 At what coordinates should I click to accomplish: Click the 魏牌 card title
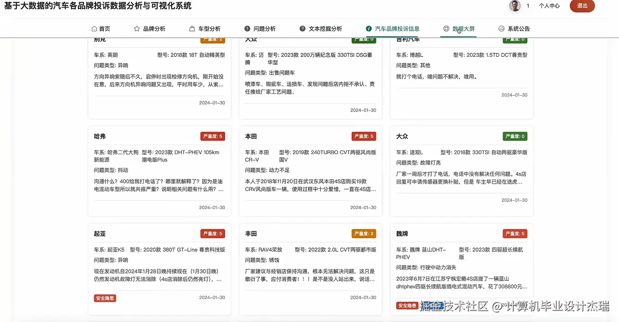click(402, 234)
